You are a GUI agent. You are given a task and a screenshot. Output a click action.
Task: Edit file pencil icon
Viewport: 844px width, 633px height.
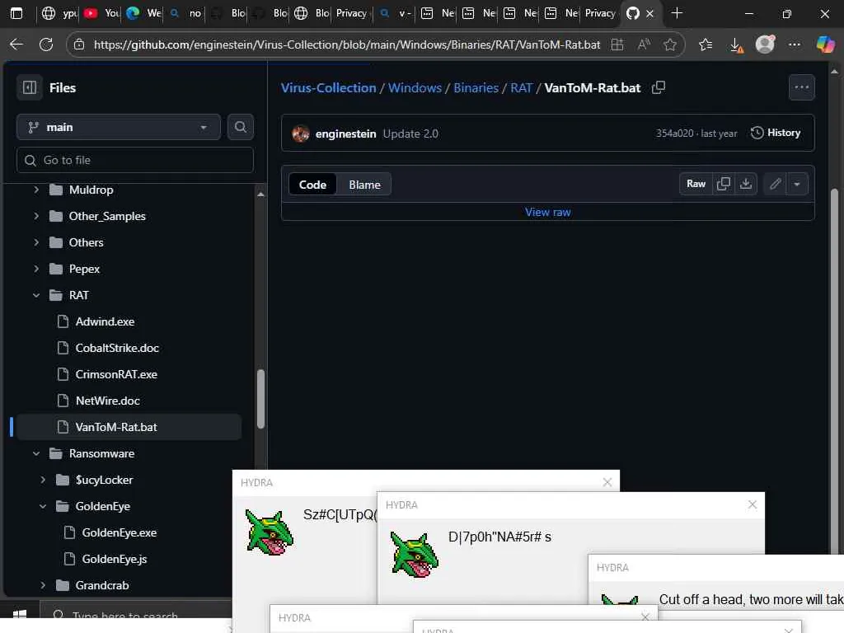775,184
